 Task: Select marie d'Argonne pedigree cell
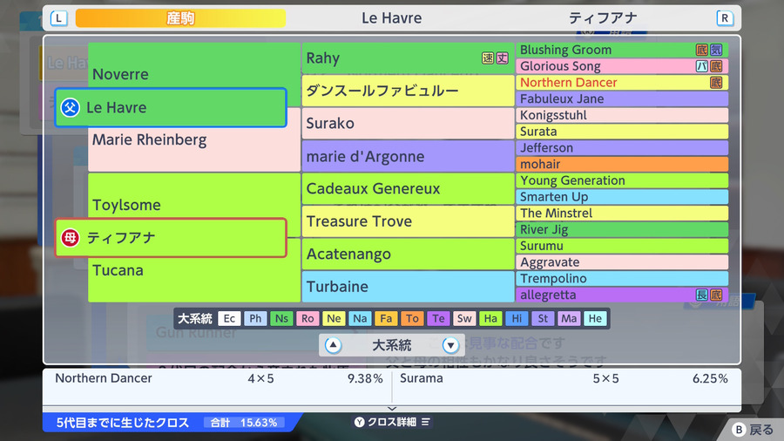(408, 156)
